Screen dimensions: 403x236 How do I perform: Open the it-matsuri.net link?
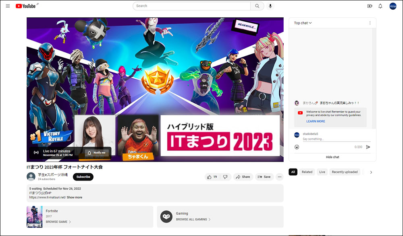[48, 197]
